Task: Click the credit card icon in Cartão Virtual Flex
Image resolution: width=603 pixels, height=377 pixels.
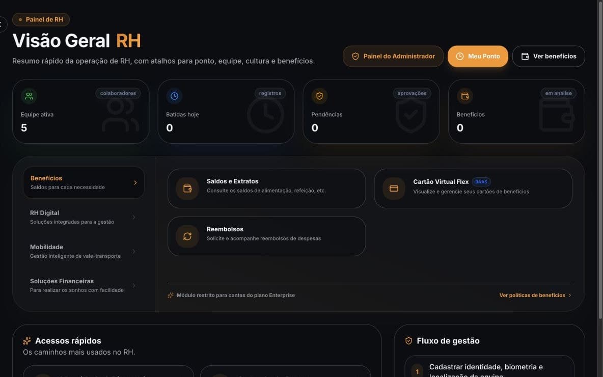Action: (x=394, y=188)
